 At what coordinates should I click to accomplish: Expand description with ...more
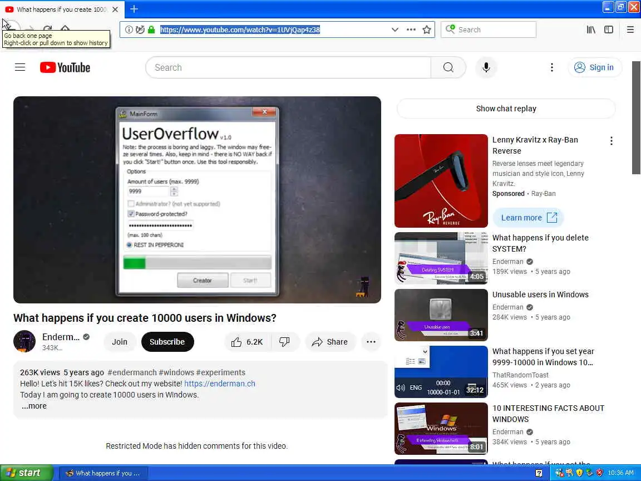(x=34, y=406)
